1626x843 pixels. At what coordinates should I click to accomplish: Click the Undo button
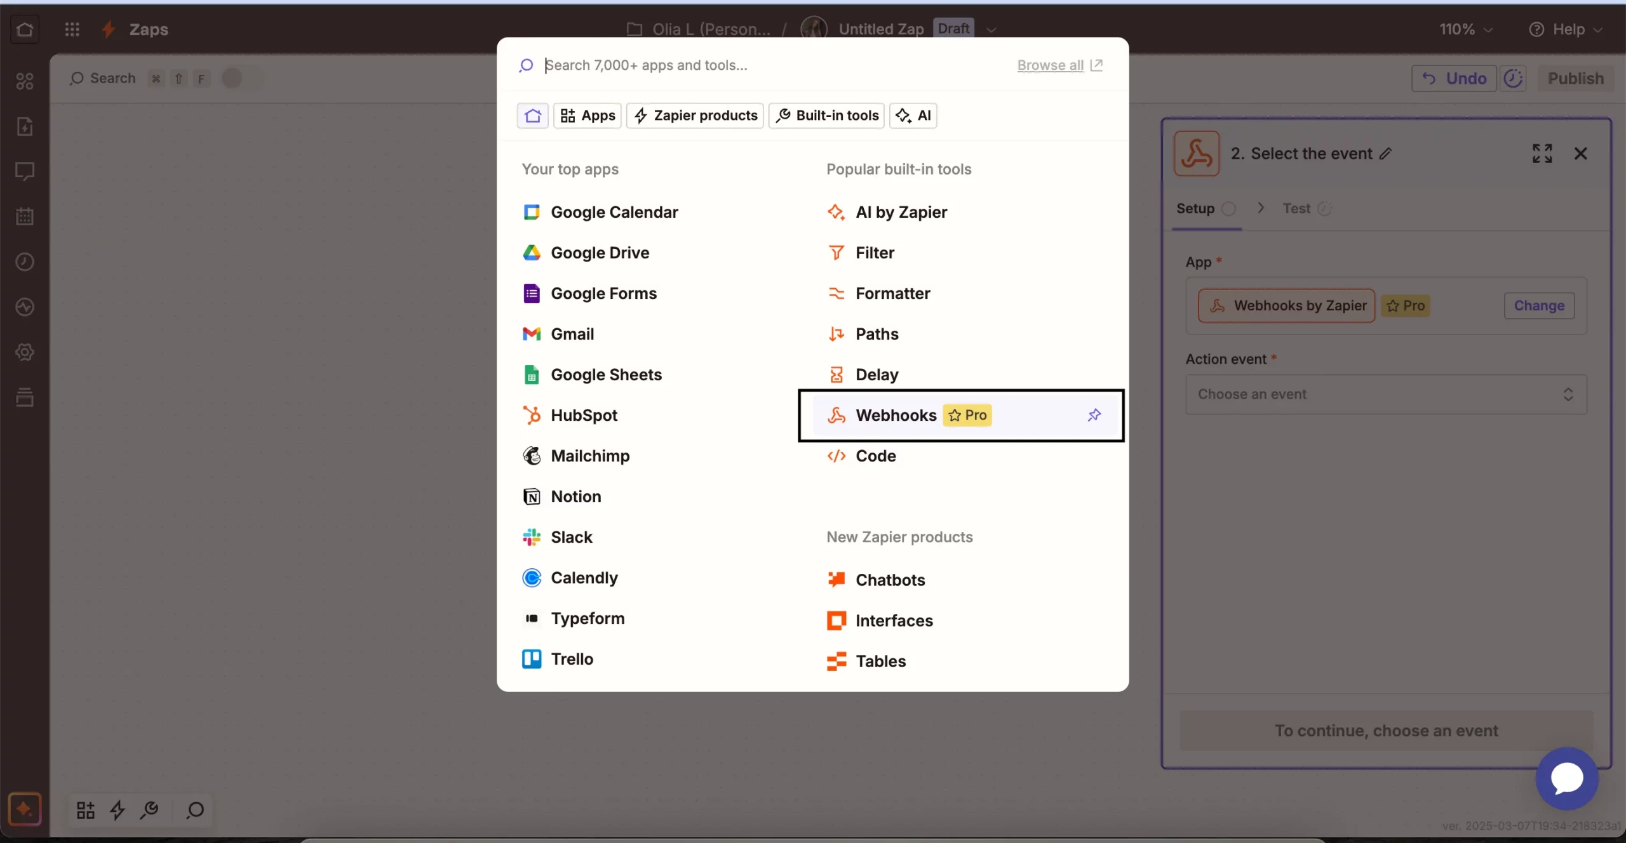(1454, 78)
